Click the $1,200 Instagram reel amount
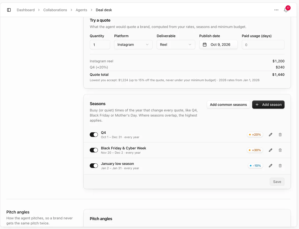299x229 pixels. point(278,61)
